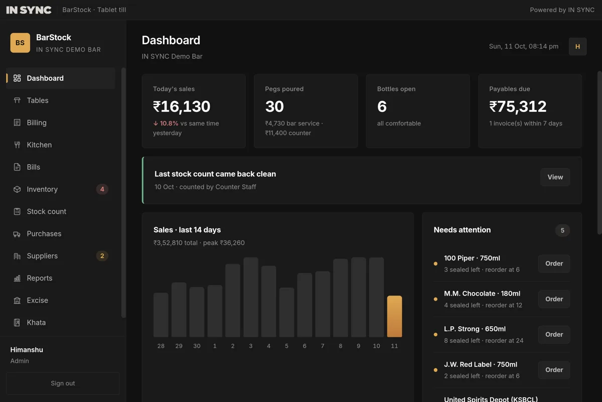The height and width of the screenshot is (402, 602).
Task: Click '10.8%' sales change text
Action: pos(169,123)
